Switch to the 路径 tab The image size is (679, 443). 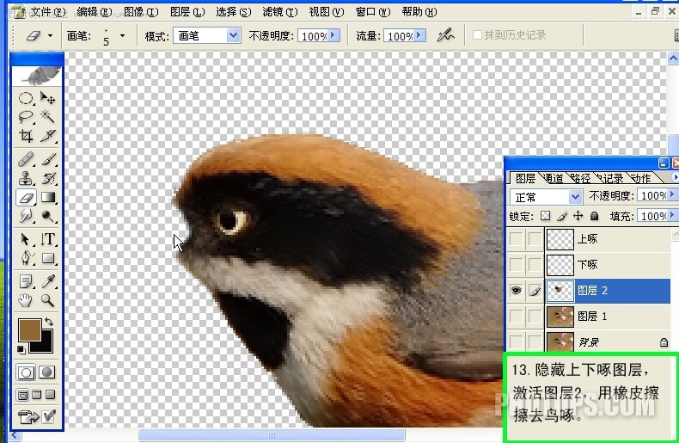click(x=581, y=178)
